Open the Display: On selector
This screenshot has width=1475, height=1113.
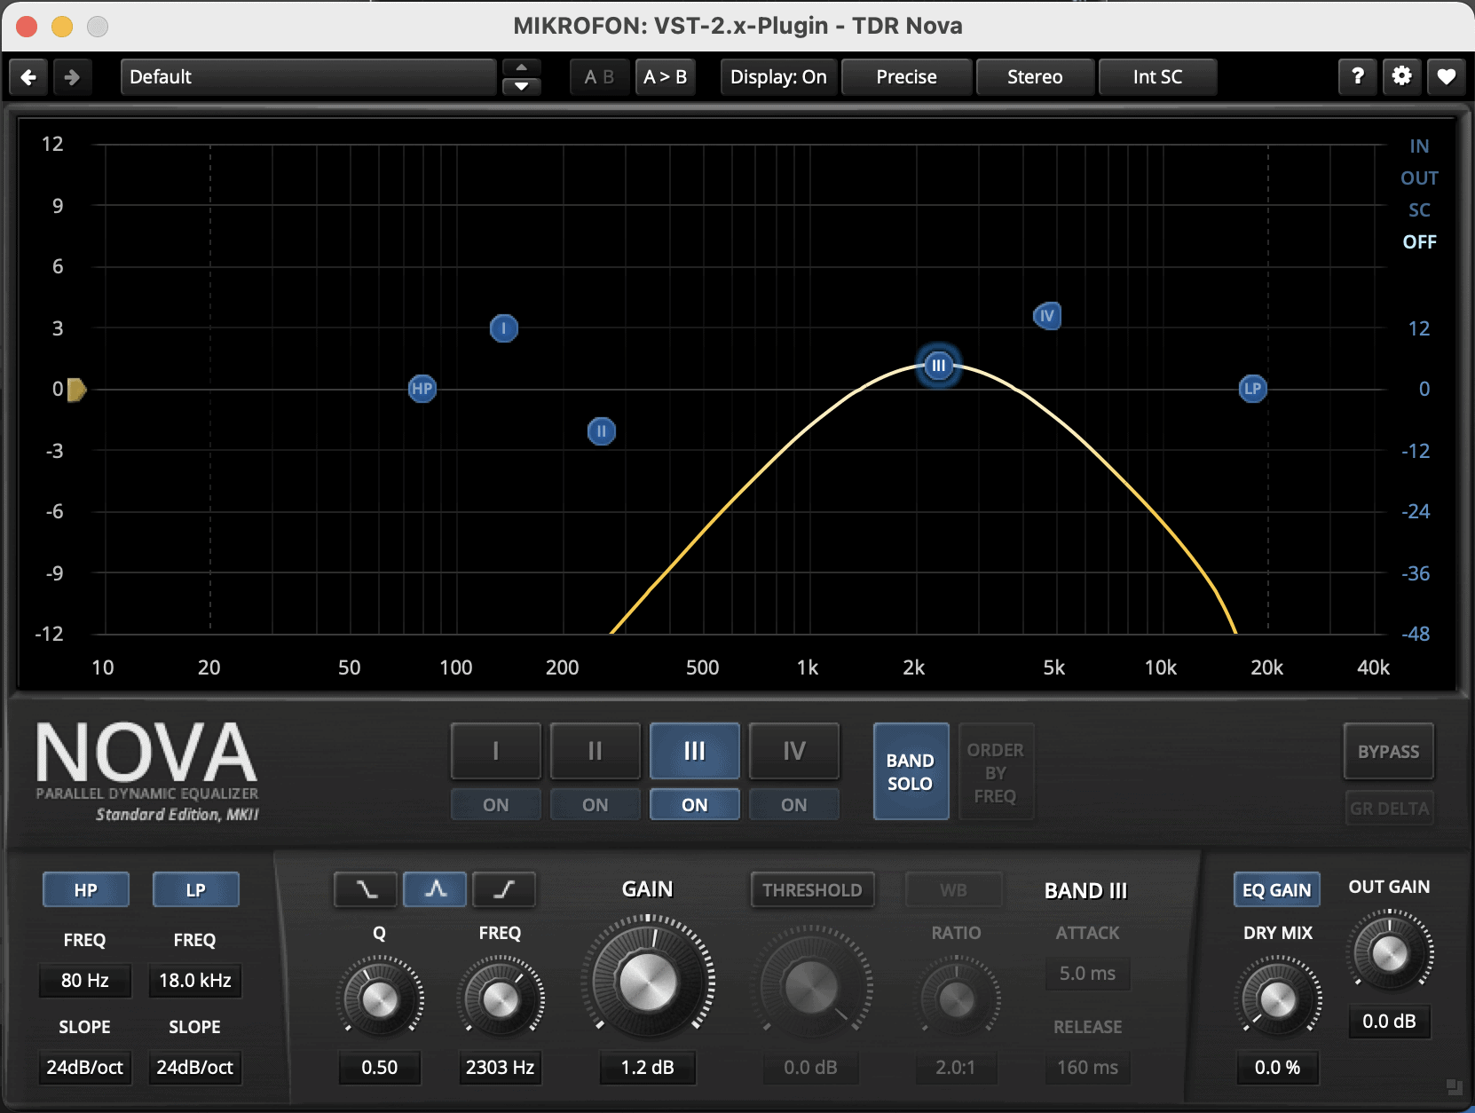[778, 77]
